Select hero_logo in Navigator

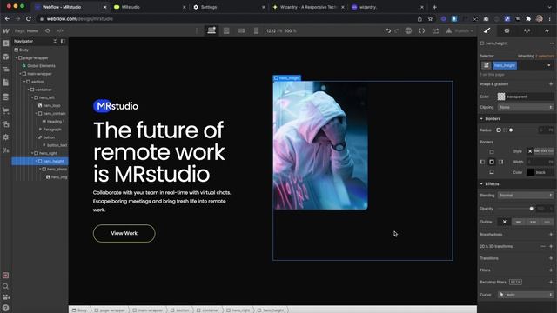52,105
